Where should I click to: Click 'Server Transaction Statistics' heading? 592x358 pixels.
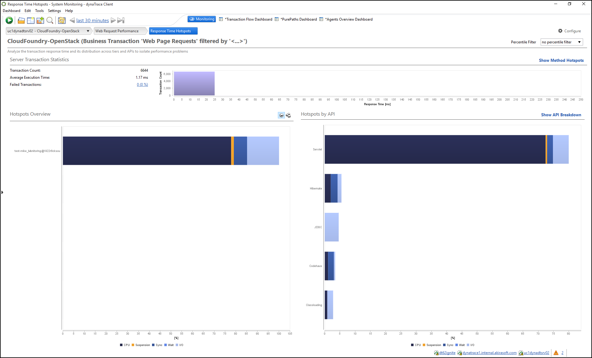39,60
